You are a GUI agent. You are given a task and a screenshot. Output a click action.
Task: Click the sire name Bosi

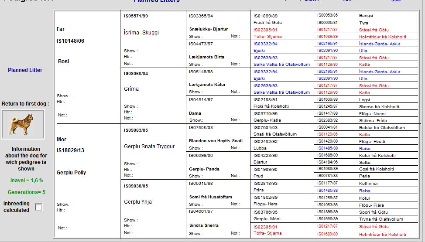[63, 61]
